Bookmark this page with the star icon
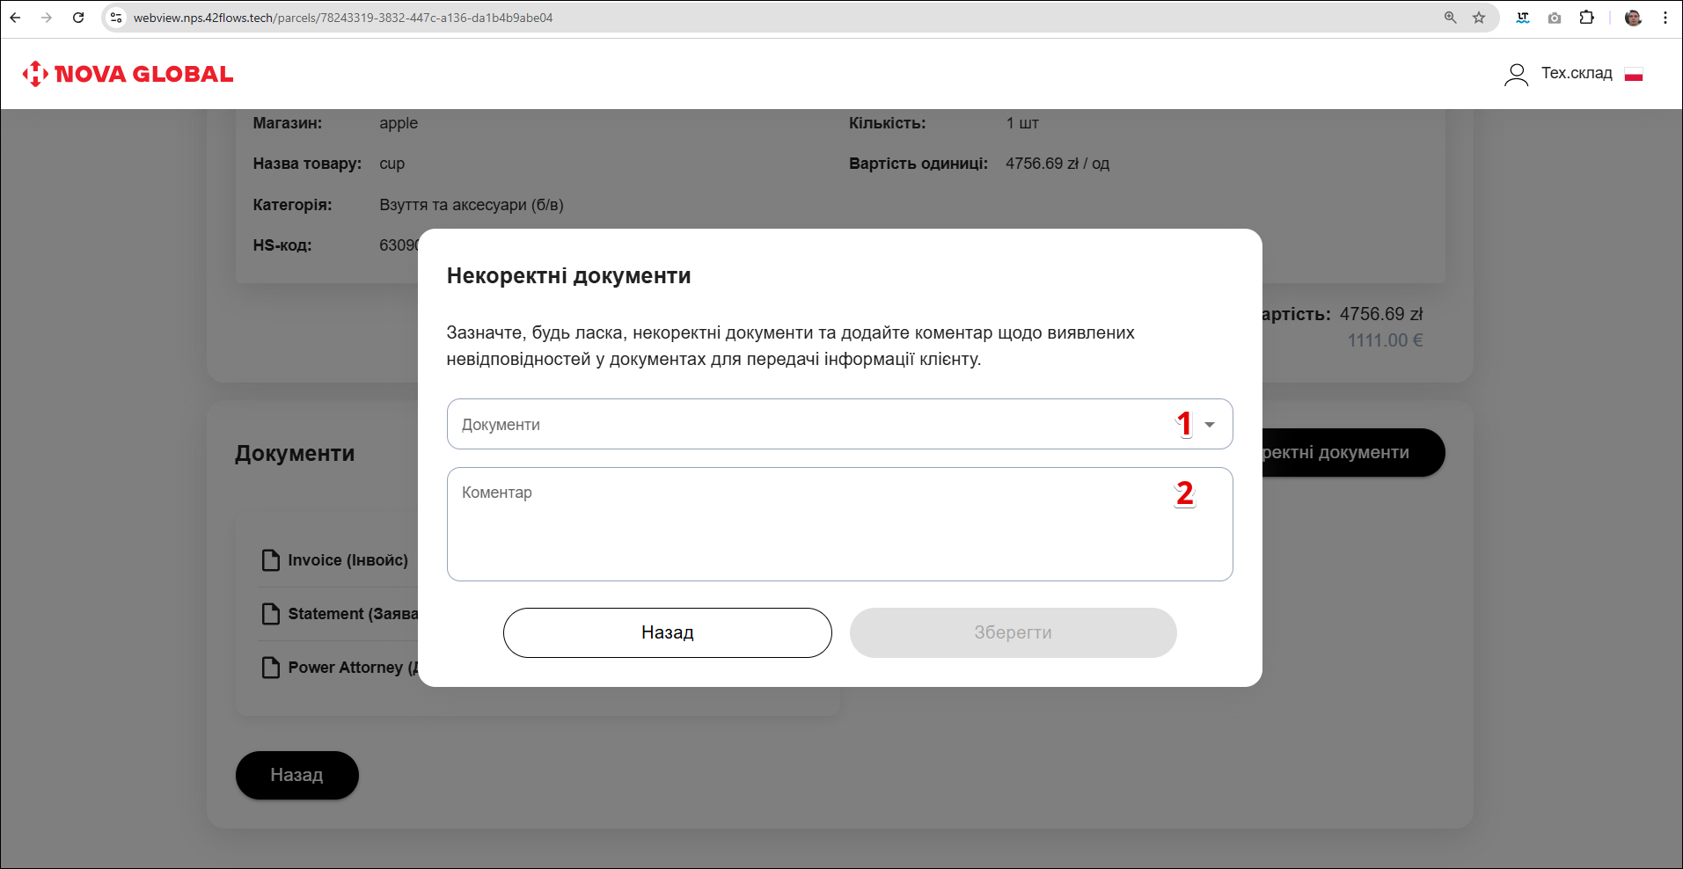The width and height of the screenshot is (1683, 869). click(1479, 18)
